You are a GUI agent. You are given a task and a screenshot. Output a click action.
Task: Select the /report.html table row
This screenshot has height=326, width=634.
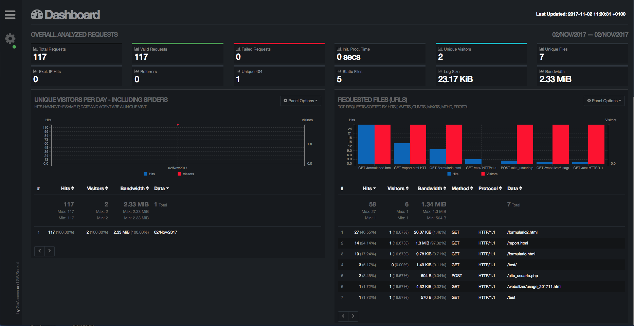pos(481,243)
